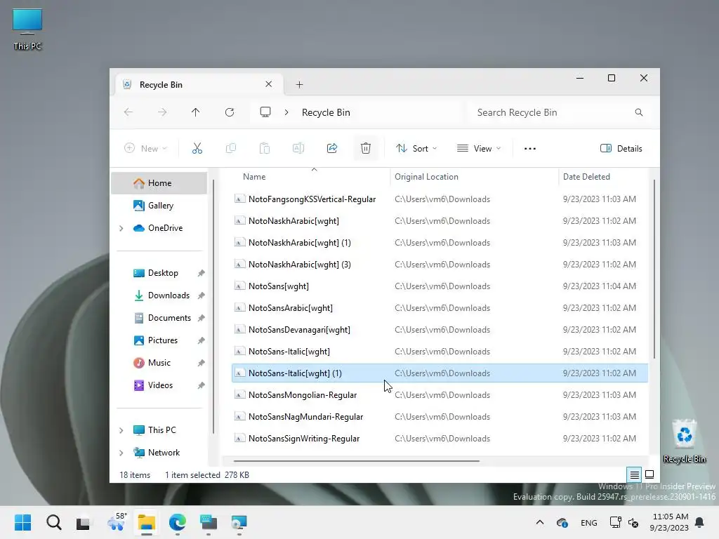This screenshot has width=719, height=539.
Task: Click the PC monitor icon in address bar
Action: [x=265, y=112]
